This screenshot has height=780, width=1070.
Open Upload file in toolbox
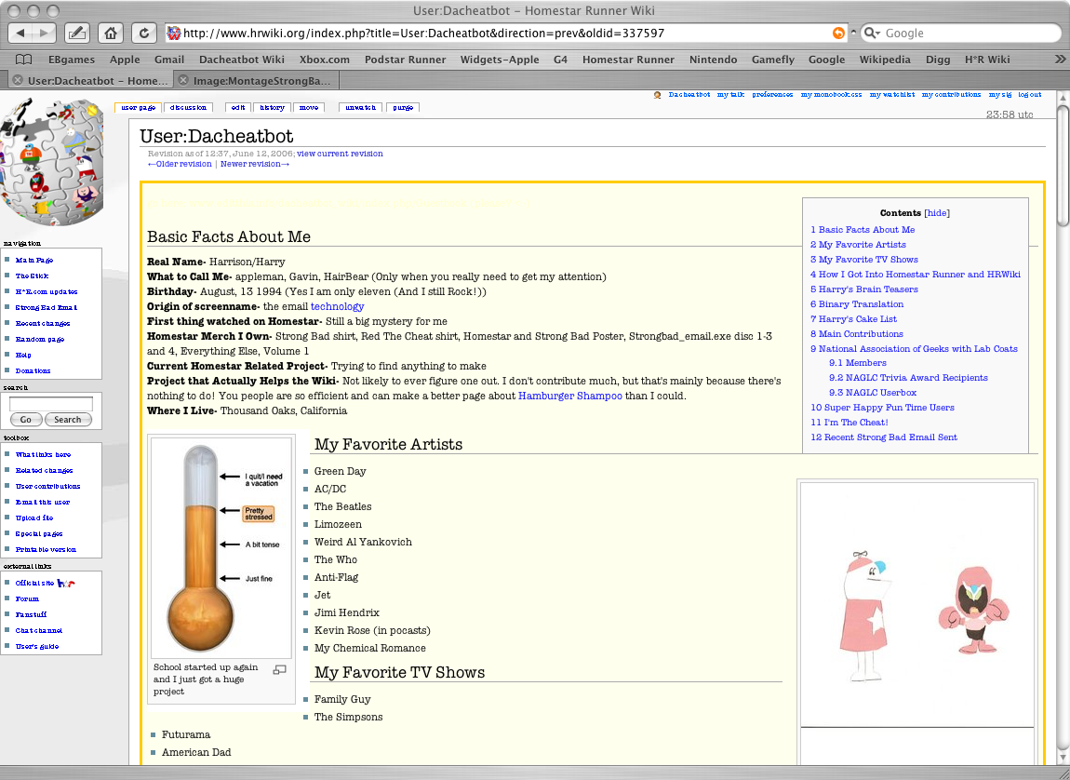pos(34,518)
